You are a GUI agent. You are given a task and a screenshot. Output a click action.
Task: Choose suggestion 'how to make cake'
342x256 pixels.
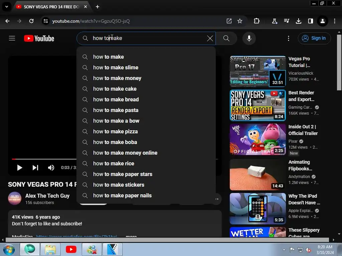(x=146, y=89)
